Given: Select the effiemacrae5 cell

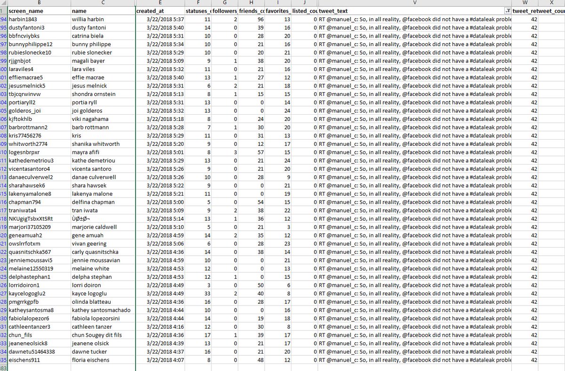Looking at the screenshot, I should point(40,77).
